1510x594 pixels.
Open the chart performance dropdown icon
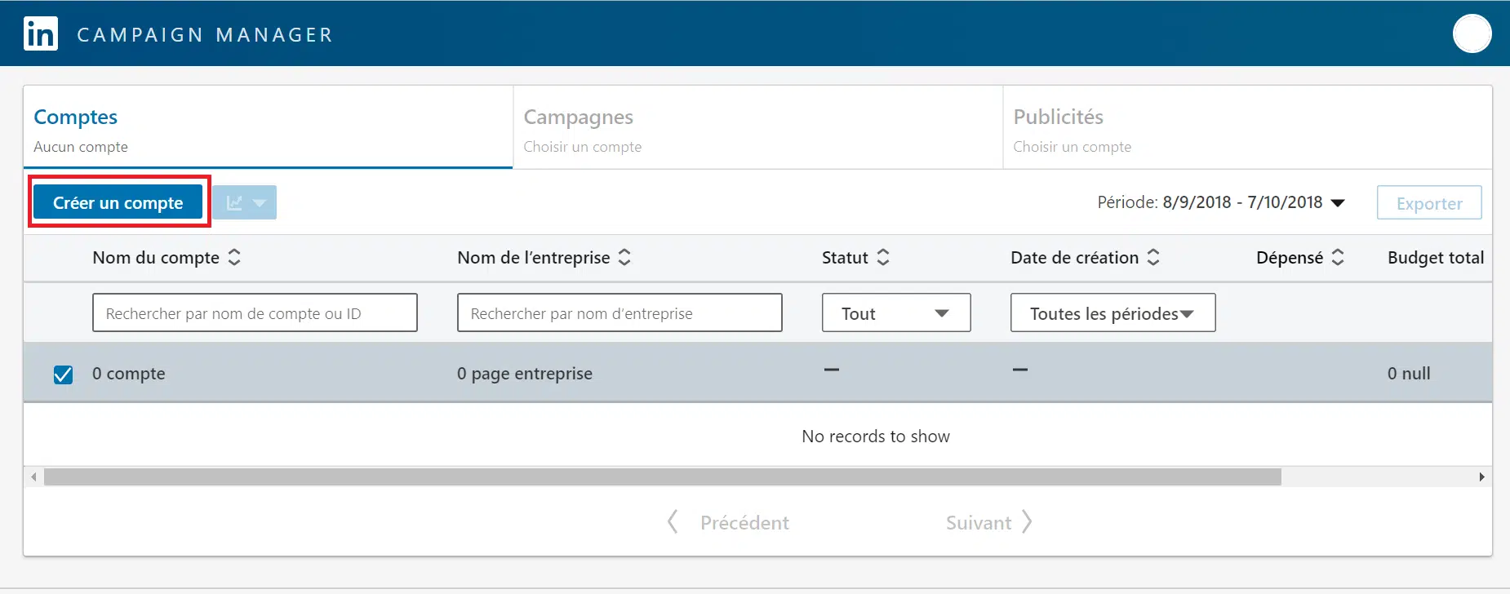(244, 202)
